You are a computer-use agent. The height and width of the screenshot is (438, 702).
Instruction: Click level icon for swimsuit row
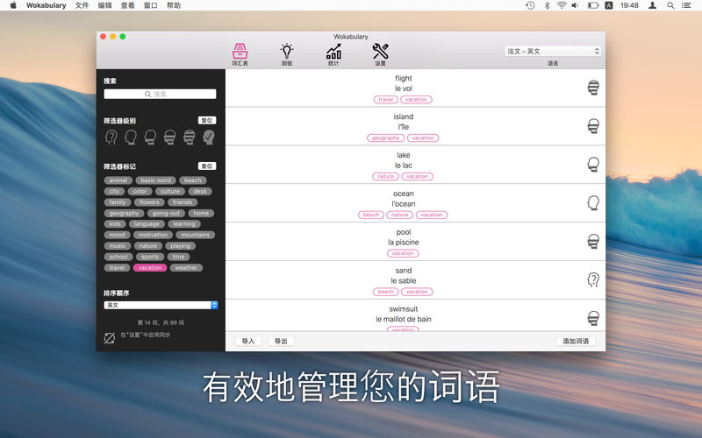coord(593,318)
